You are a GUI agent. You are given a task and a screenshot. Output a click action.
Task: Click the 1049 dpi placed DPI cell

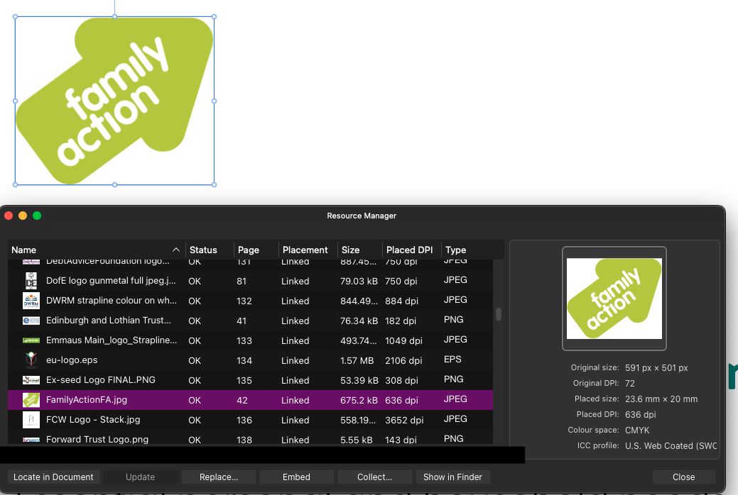click(404, 341)
